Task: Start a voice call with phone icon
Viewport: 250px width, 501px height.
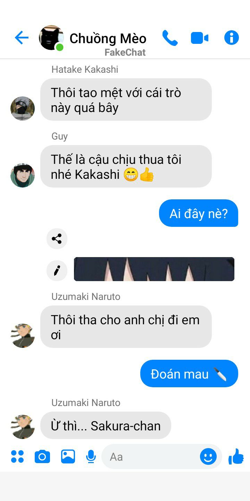Action: click(170, 38)
